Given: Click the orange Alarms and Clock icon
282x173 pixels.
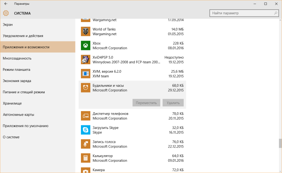Looking at the screenshot, I should [x=86, y=88].
